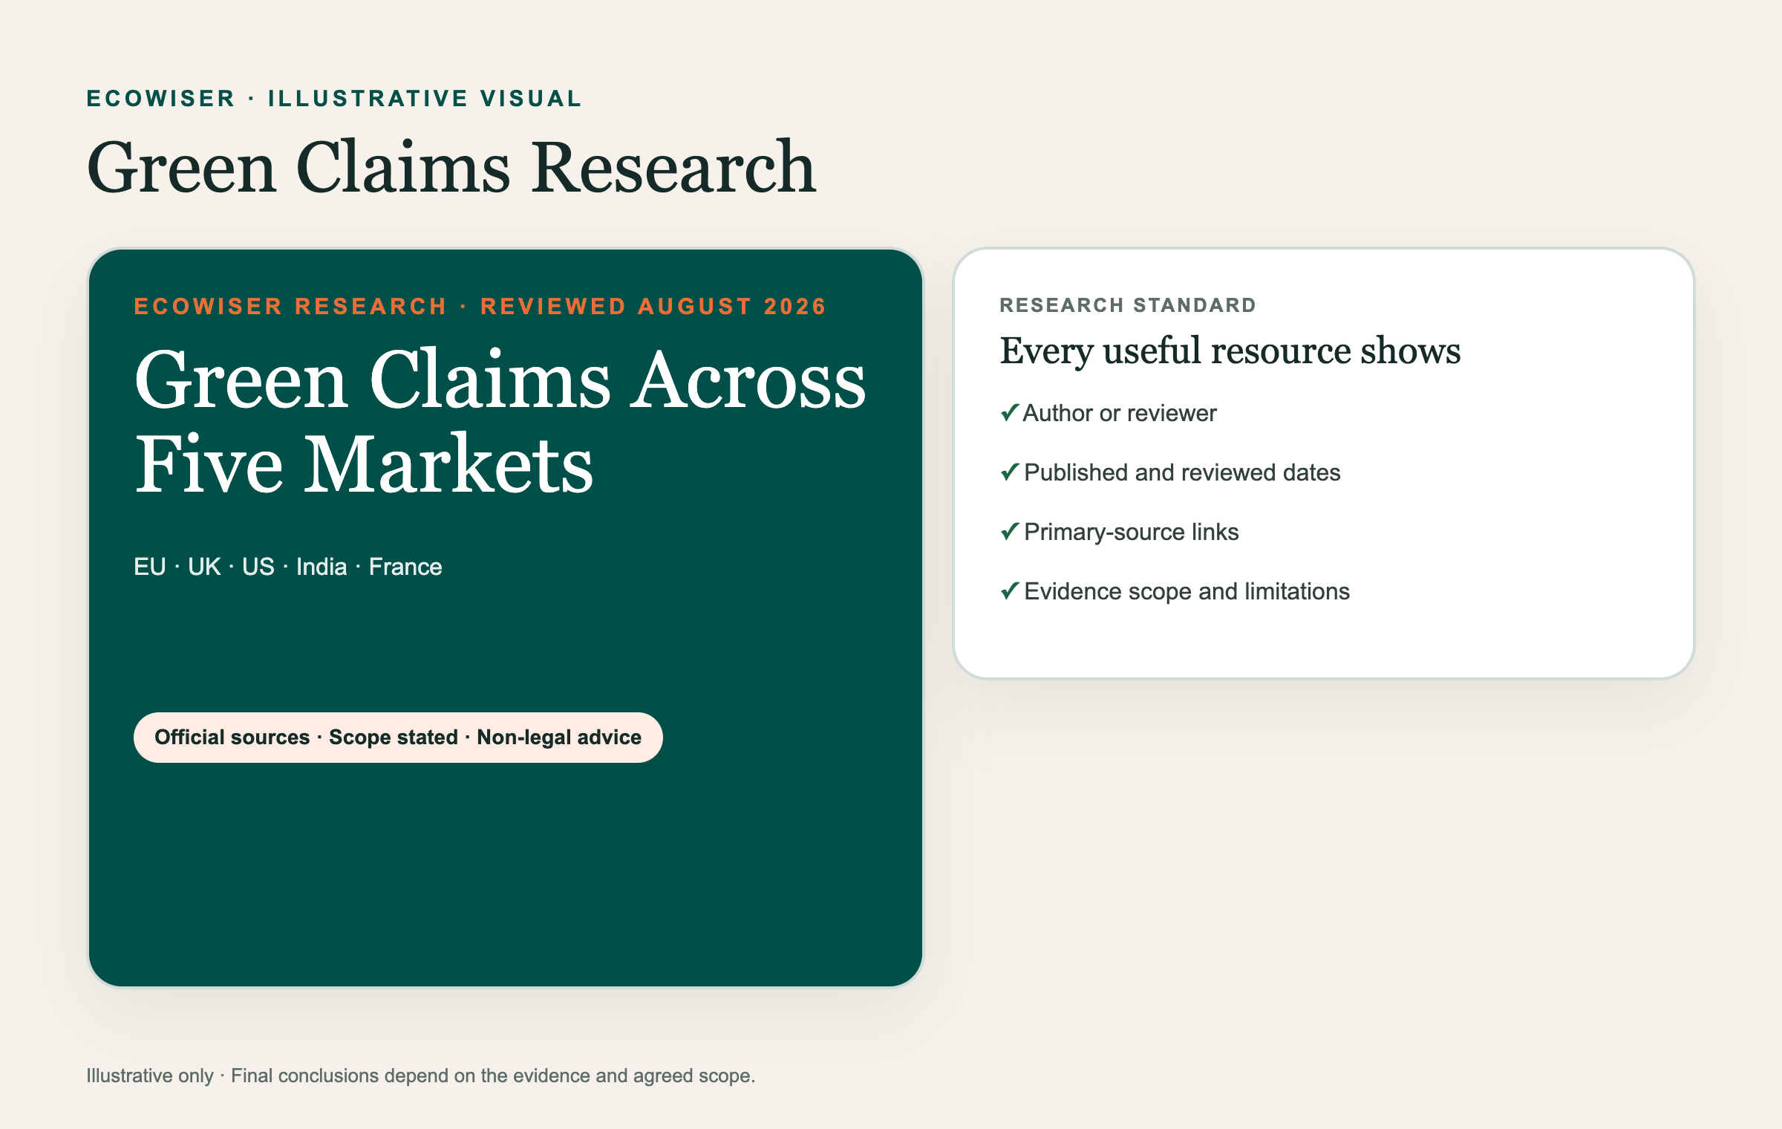Click the checkmark beside Primary-source links
Screen dimensions: 1782x1129
[1010, 531]
